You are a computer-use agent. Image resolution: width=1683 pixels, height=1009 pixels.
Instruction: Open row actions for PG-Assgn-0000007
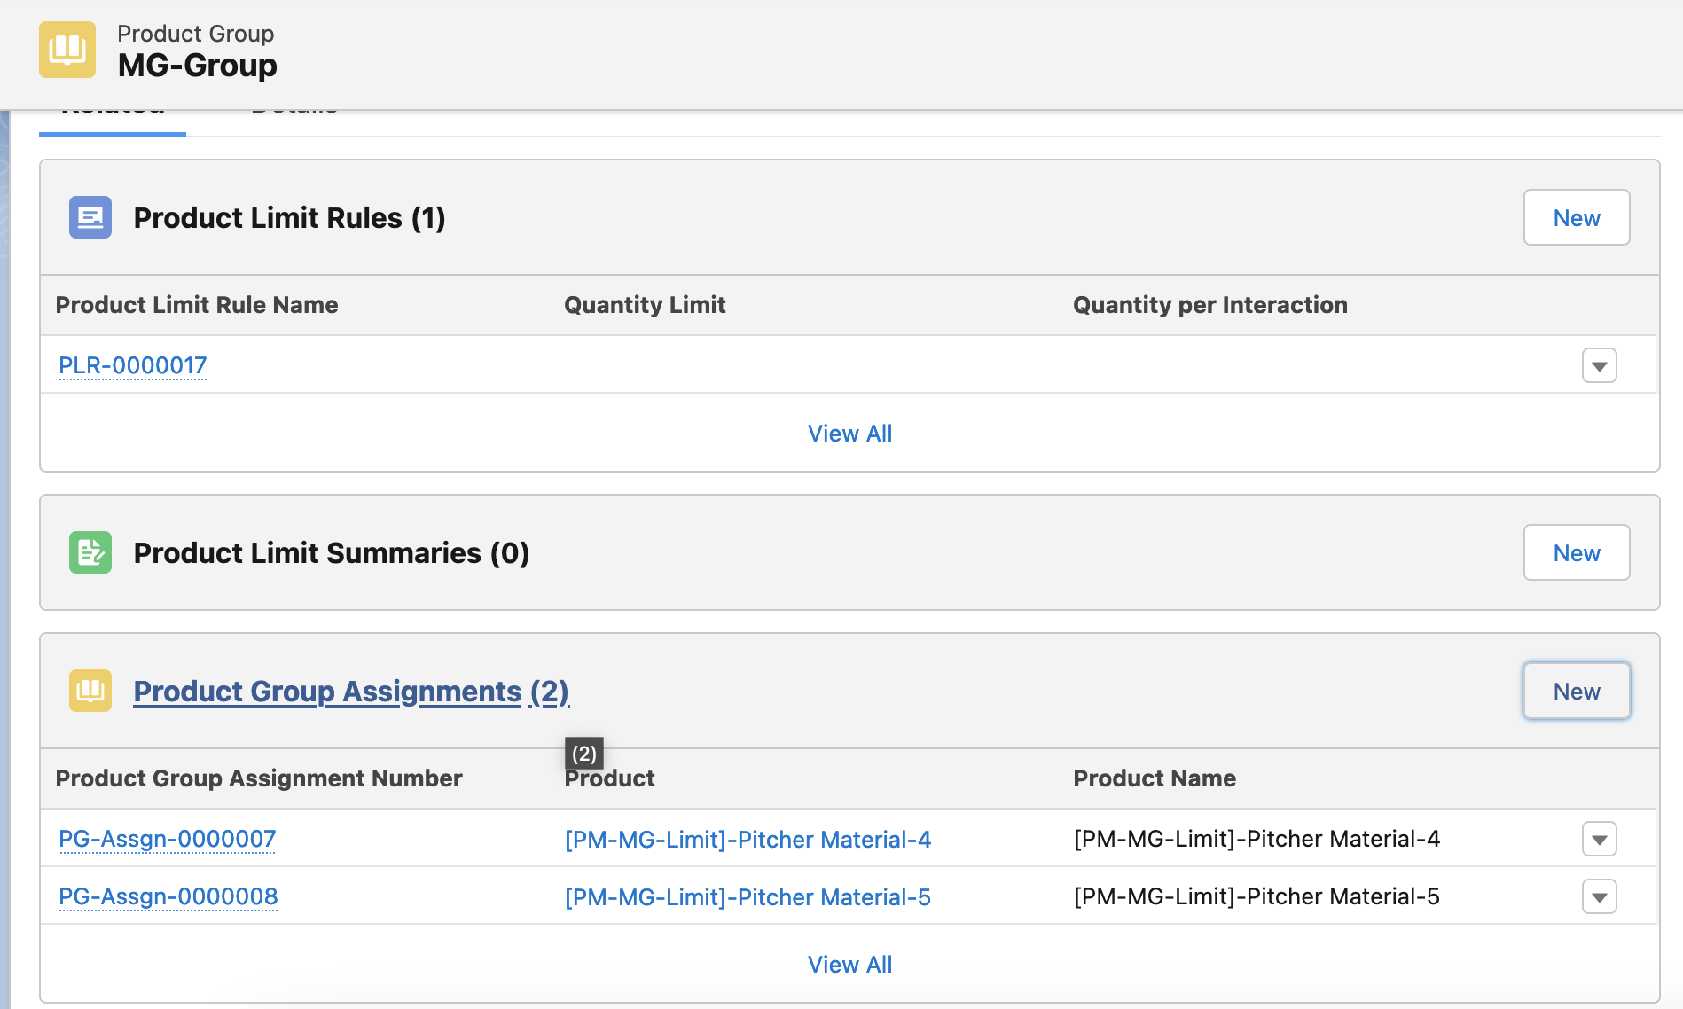click(x=1599, y=839)
